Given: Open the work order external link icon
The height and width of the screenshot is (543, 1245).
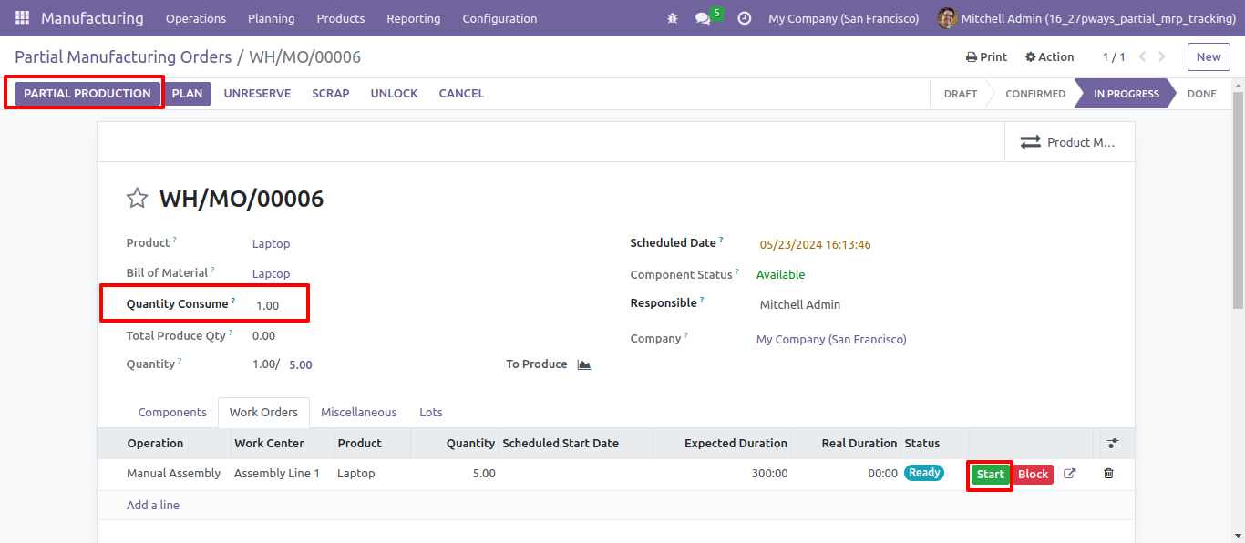Looking at the screenshot, I should (1070, 474).
